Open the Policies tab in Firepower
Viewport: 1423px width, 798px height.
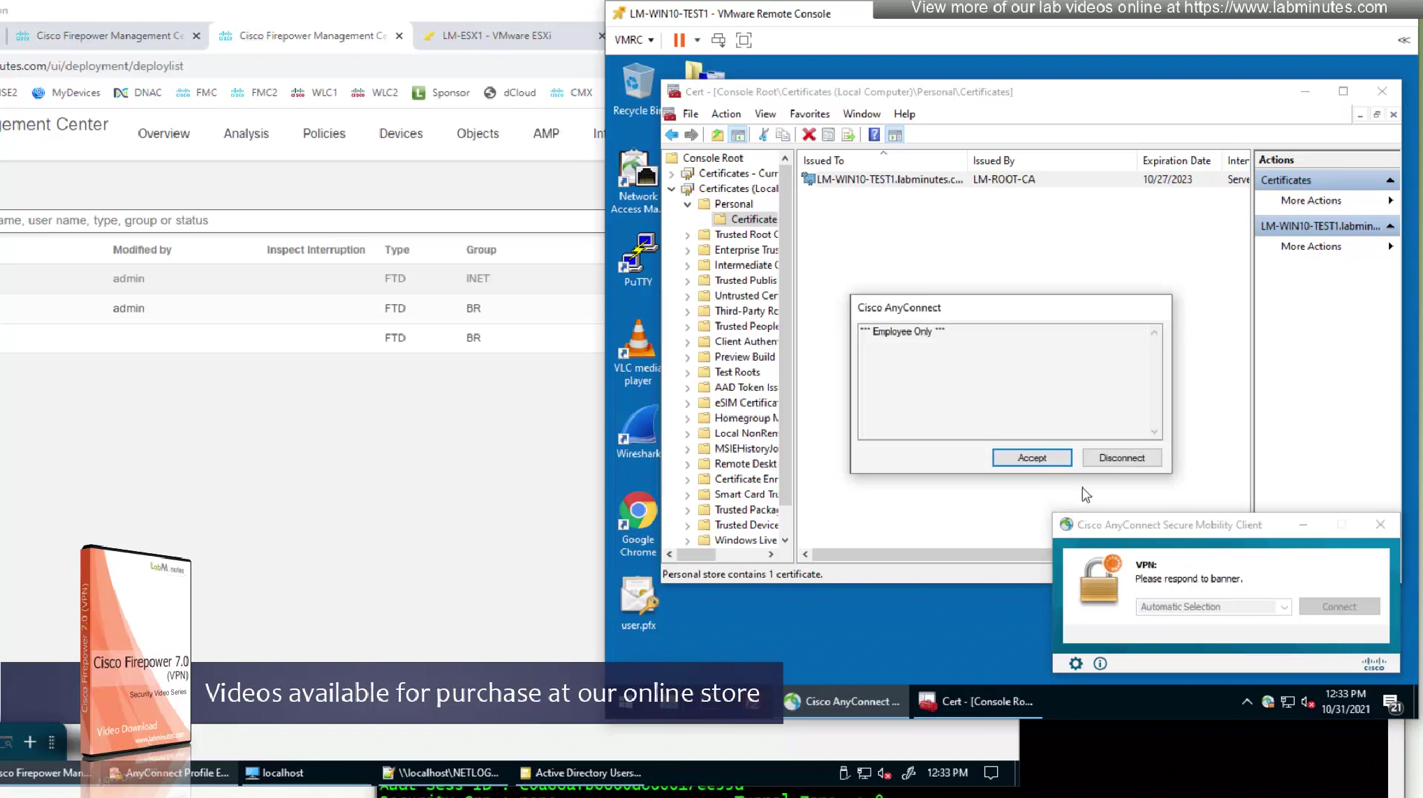[324, 133]
